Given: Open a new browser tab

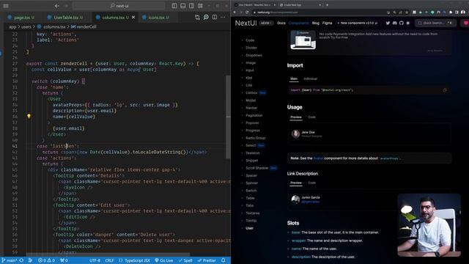Looking at the screenshot, I should [328, 5].
